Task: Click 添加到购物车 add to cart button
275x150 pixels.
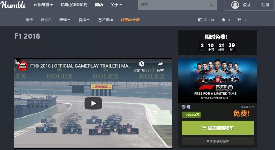Action: pyautogui.click(x=218, y=128)
